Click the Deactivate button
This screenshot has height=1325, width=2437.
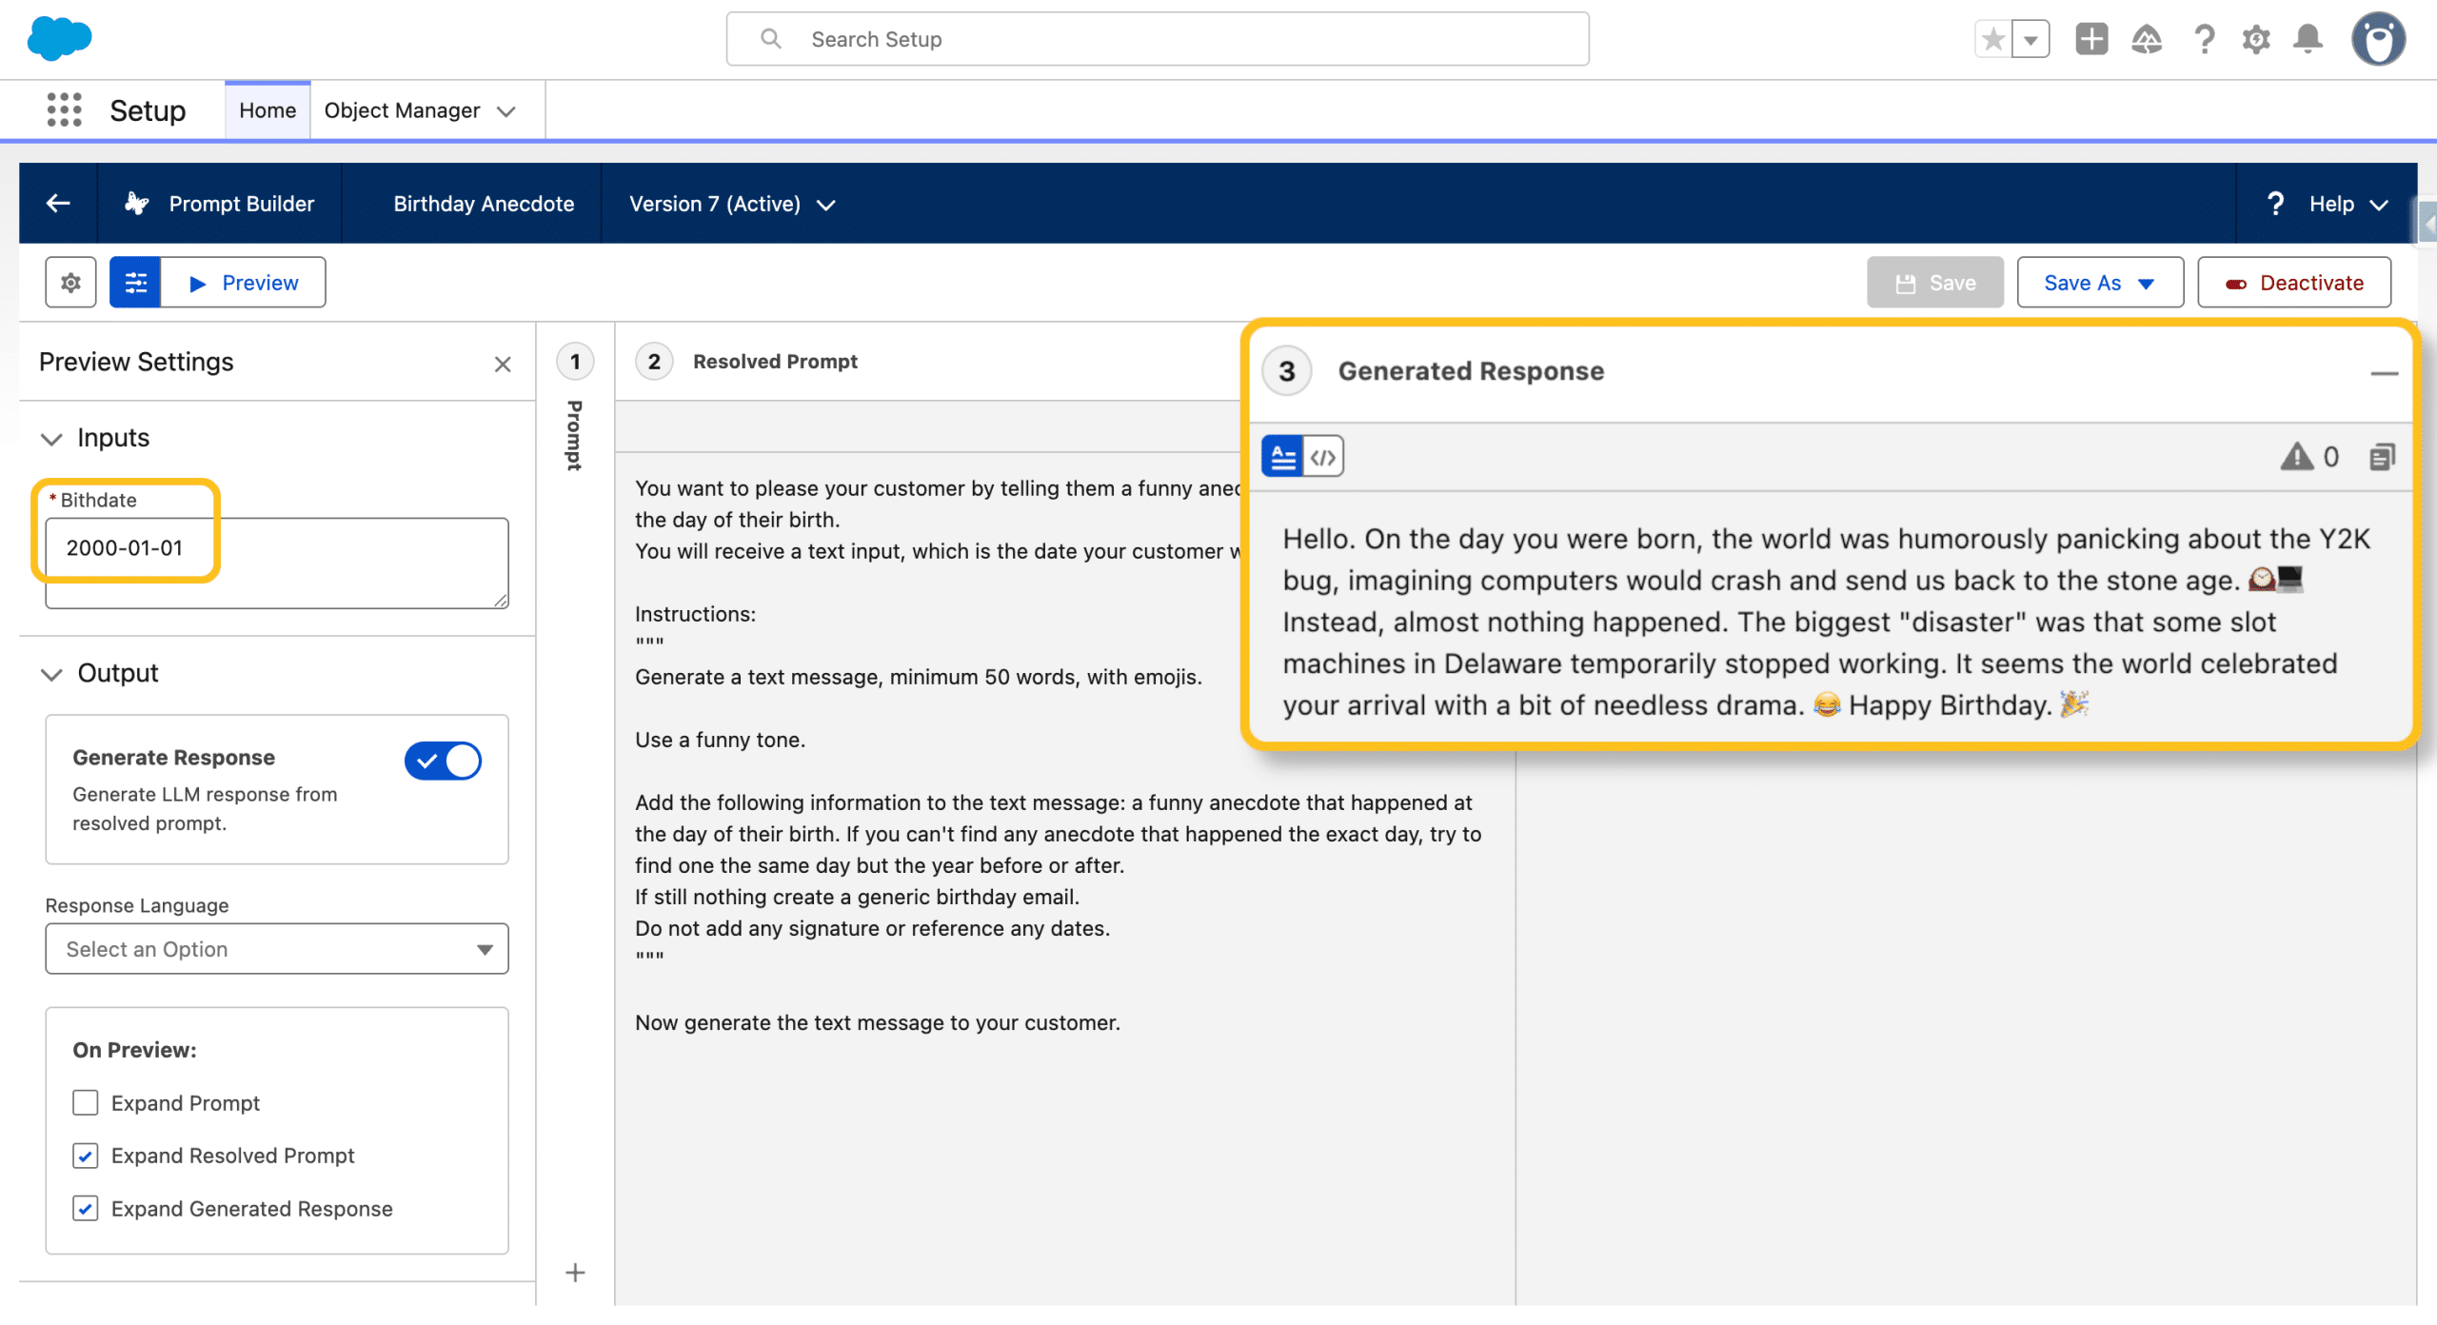pyautogui.click(x=2294, y=283)
